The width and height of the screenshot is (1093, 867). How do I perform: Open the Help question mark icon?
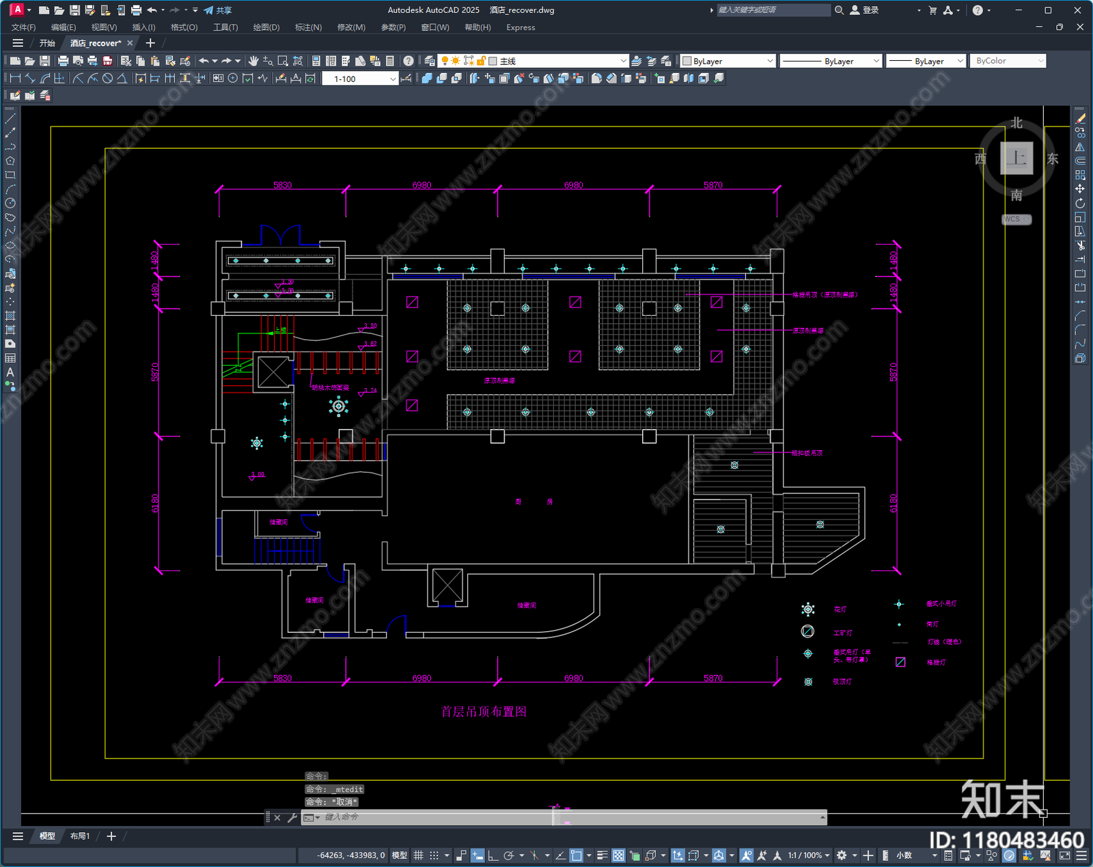(409, 61)
